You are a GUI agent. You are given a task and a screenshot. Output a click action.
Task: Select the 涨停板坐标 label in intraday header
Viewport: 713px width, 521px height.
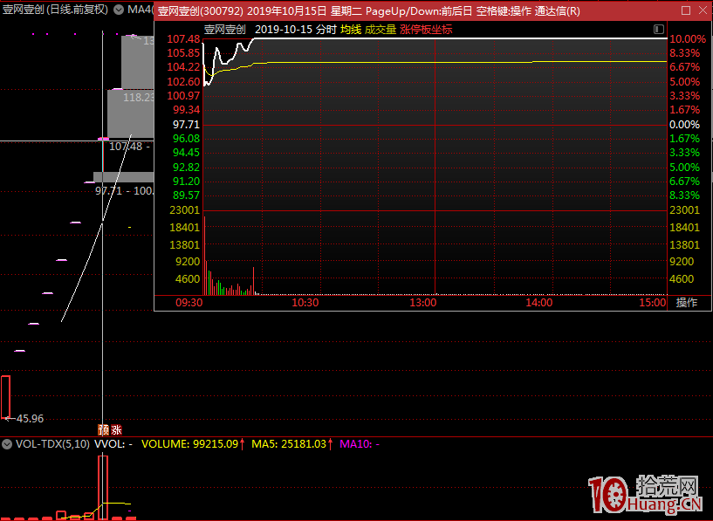coord(426,30)
